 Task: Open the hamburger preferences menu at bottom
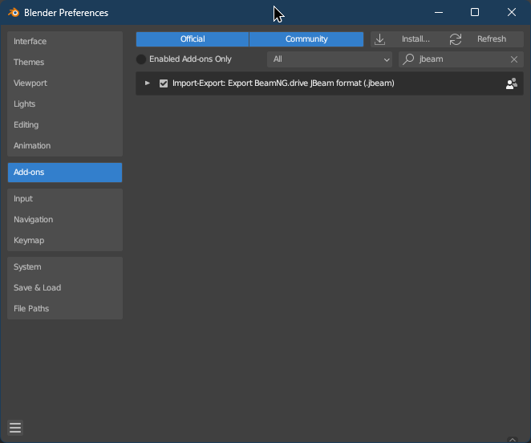15,428
